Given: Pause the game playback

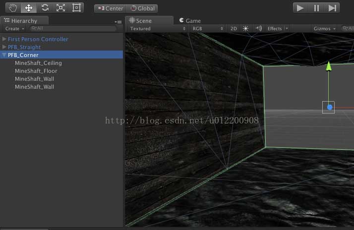Looking at the screenshot, I should [316, 8].
